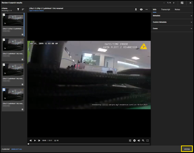Viewport: 194px width, 153px height.
Task: Expand the Custom Metadata section
Action: [x=172, y=22]
